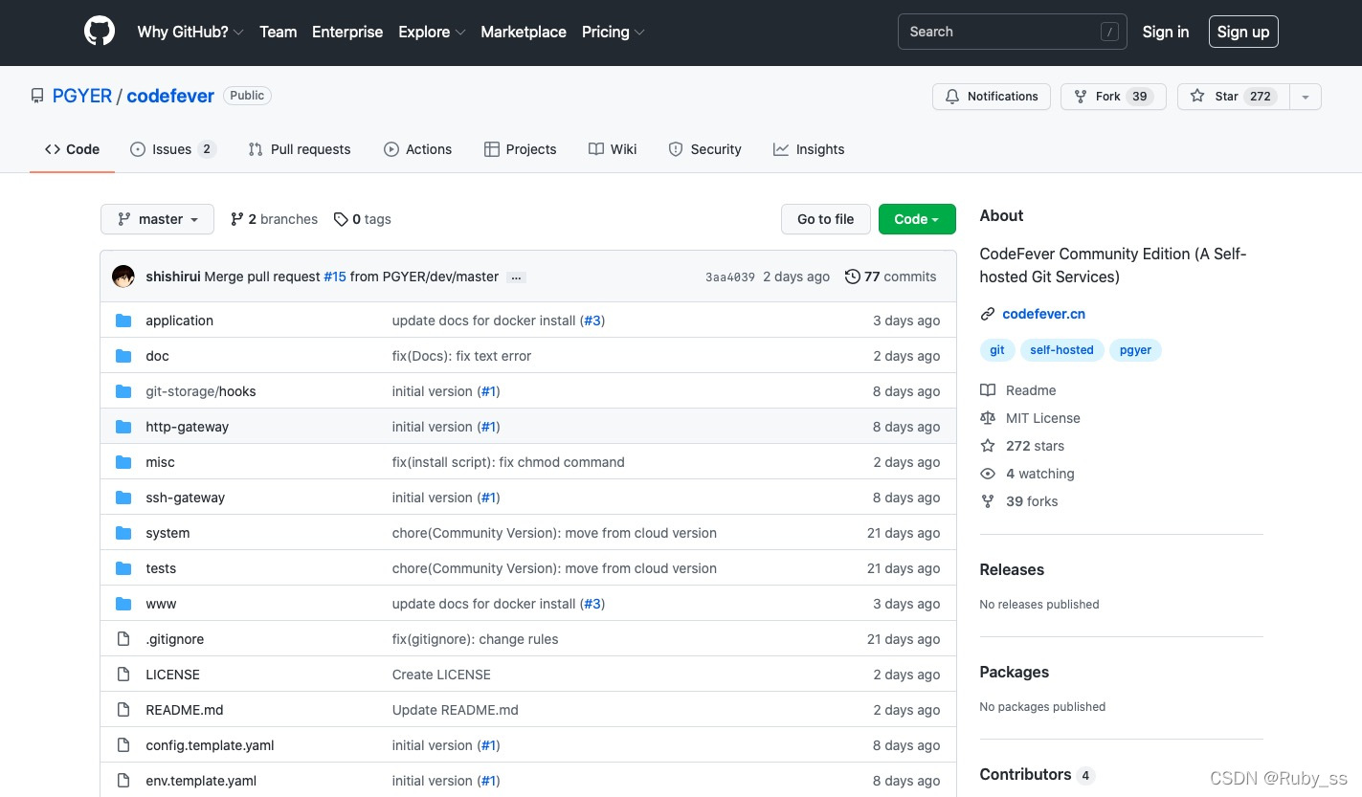Screen dimensions: 1362x797
Task: Switch to the Insights tab
Action: pos(809,149)
